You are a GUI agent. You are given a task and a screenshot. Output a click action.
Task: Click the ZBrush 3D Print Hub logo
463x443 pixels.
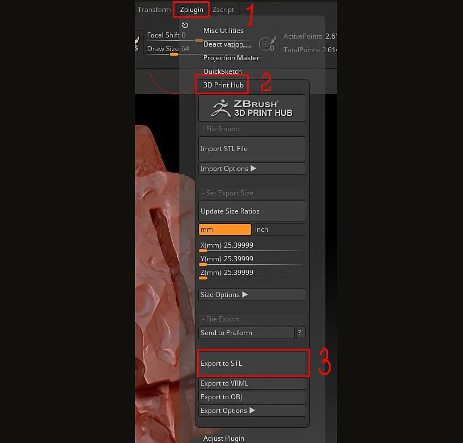pyautogui.click(x=252, y=108)
